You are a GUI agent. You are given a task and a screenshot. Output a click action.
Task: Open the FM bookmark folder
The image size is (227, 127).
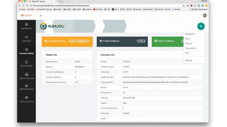pos(129,9)
